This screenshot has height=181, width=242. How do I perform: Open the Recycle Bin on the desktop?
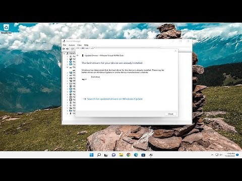pos(6,29)
